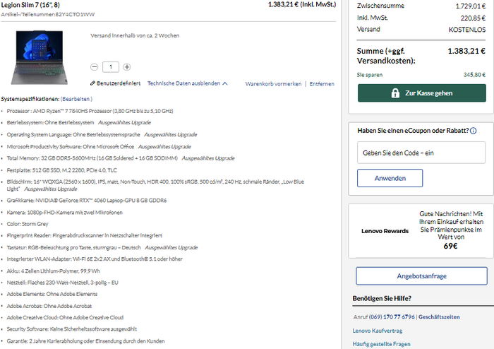Image resolution: width=494 pixels, height=349 pixels.
Task: Click the Betriebssystem: Ohne Betriebssystem row
Action: coord(79,123)
